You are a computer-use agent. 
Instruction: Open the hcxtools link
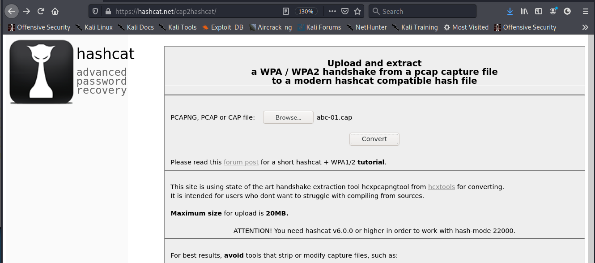[x=442, y=187]
